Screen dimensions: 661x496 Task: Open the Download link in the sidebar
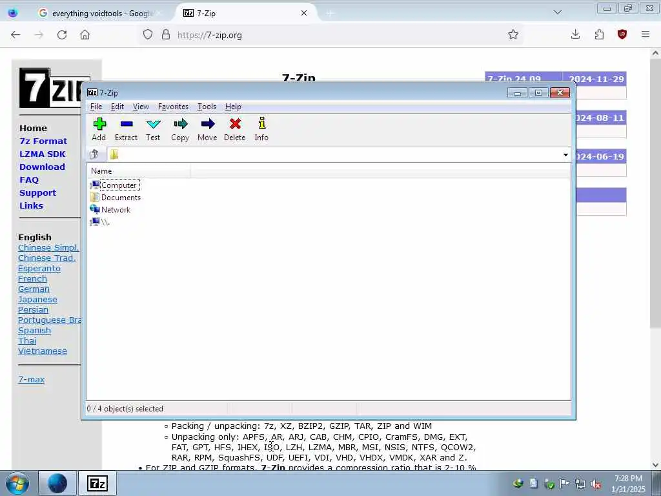[x=42, y=167]
